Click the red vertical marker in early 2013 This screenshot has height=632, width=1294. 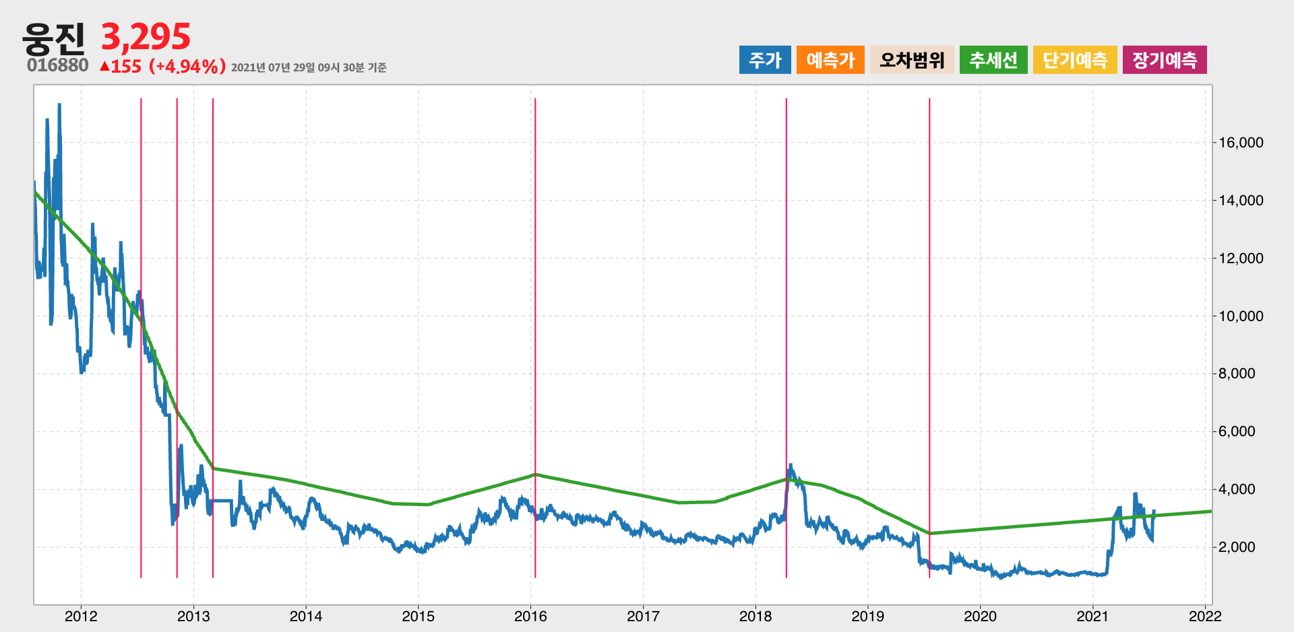(213, 338)
